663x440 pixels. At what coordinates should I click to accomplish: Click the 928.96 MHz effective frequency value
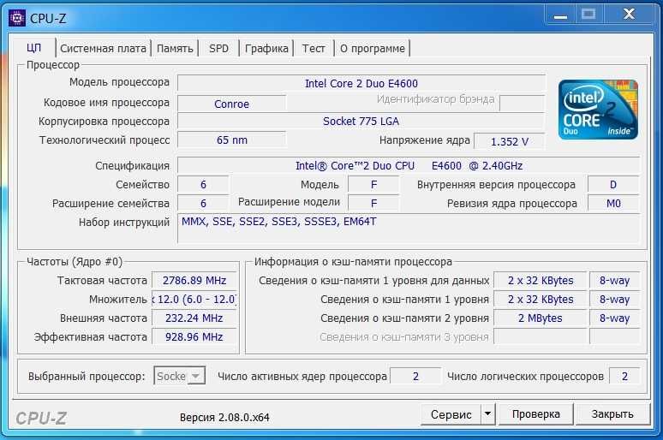click(194, 337)
